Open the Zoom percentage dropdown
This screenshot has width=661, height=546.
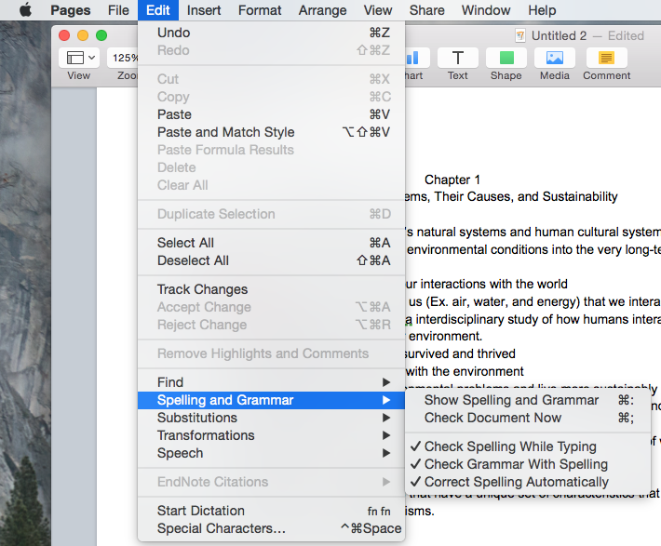point(123,58)
